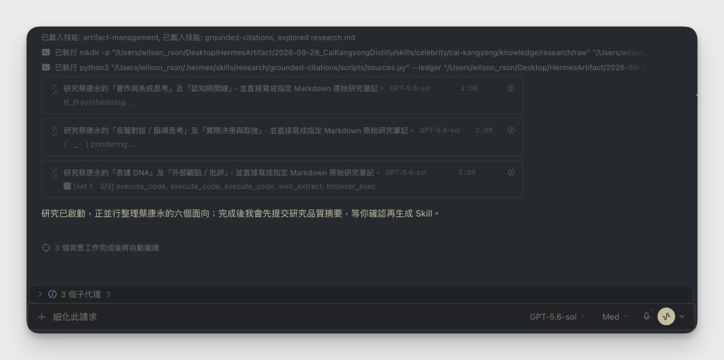Image resolution: width=724 pixels, height=360 pixels.
Task: Click GPT-5.6-sol label on the 表達 DNA card
Action: (x=405, y=173)
